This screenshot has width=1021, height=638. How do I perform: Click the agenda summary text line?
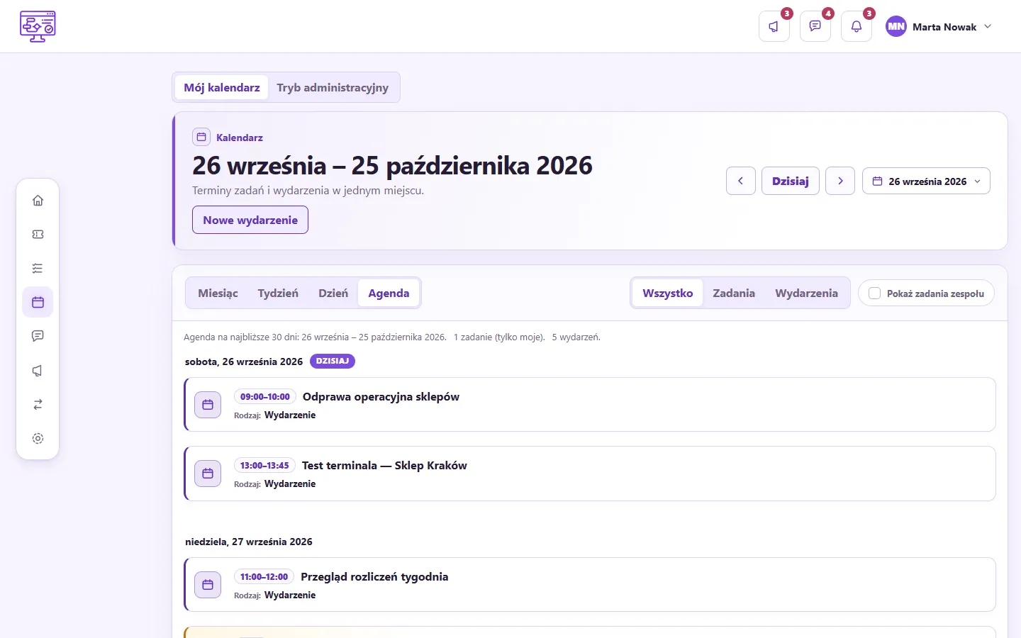point(392,337)
